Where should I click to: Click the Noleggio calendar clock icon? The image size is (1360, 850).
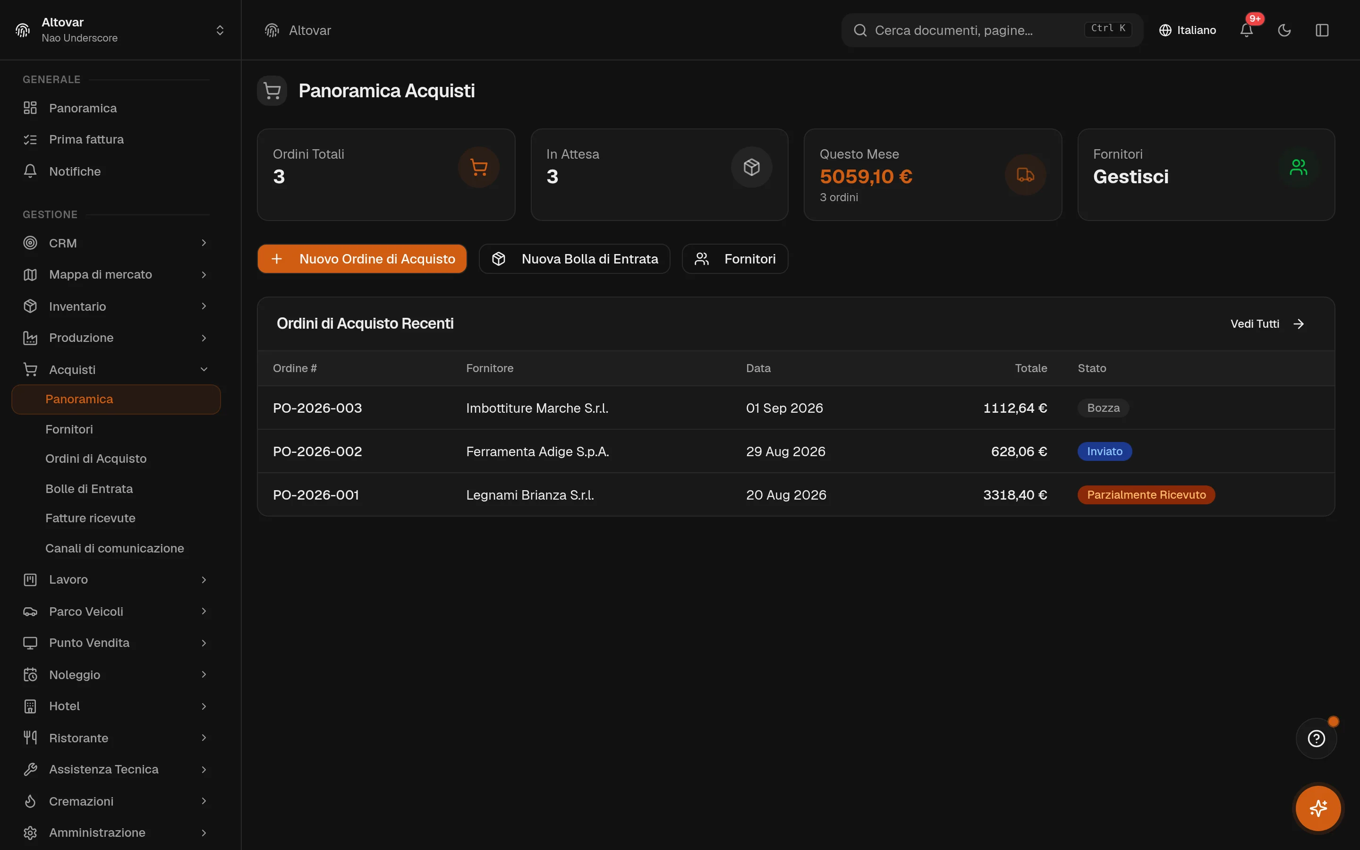pyautogui.click(x=30, y=675)
